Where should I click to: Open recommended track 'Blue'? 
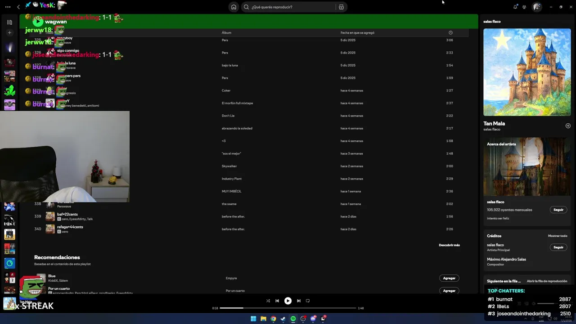(52, 276)
